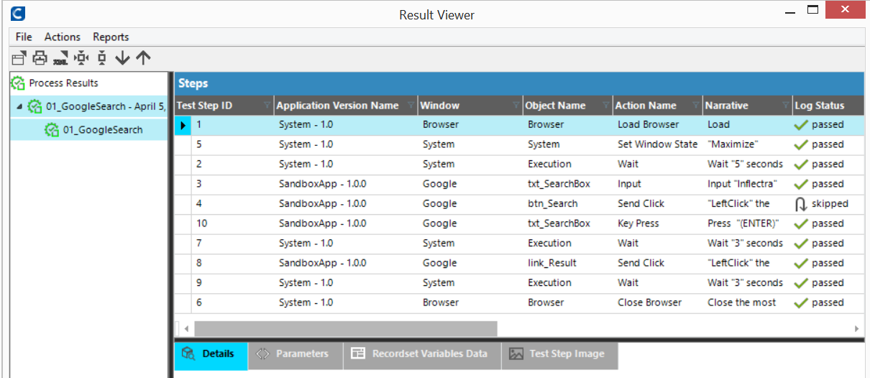Click the first toolbar window icon
The height and width of the screenshot is (378, 870).
tap(19, 58)
